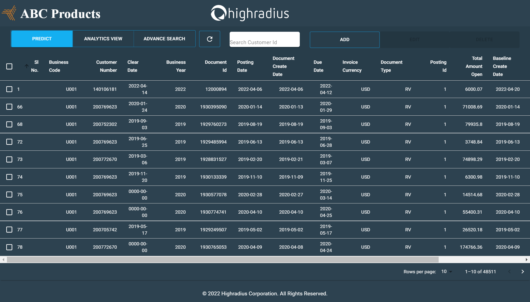Click the next page chevron
Viewport: 530px width, 302px height.
[523, 272]
